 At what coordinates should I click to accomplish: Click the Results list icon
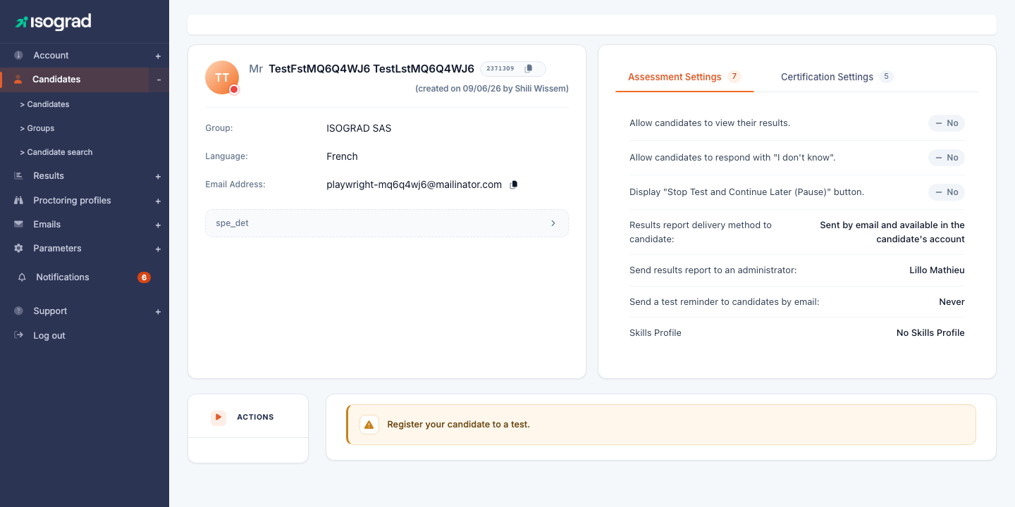[x=18, y=175]
